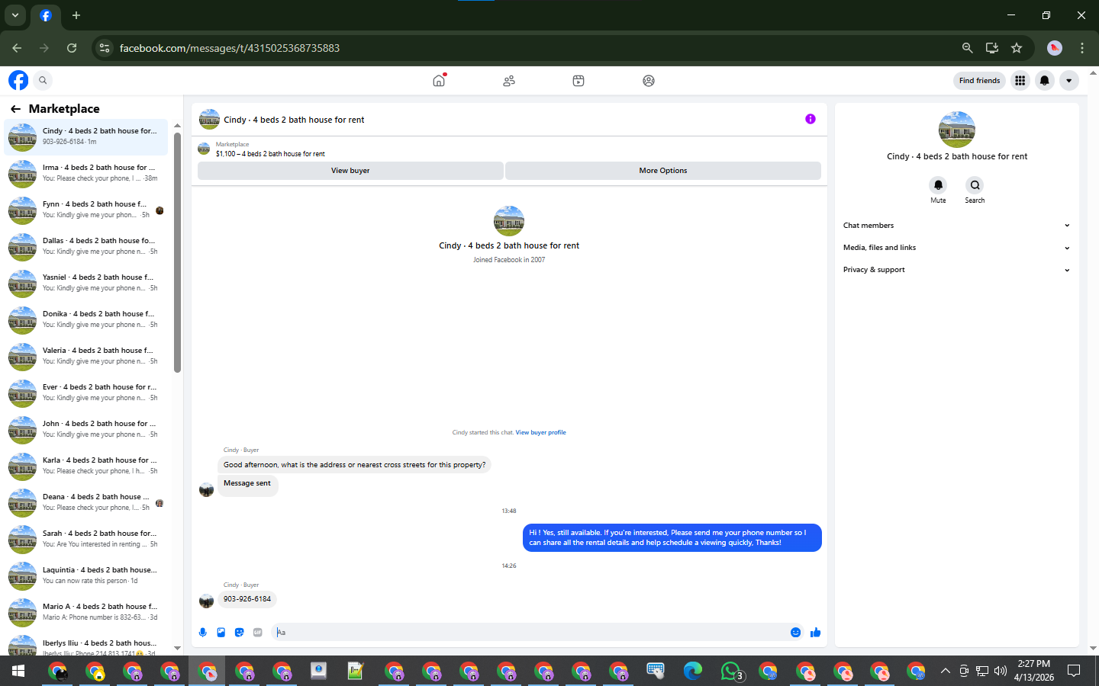Open the Sarah conversation
The height and width of the screenshot is (686, 1099).
coord(86,540)
